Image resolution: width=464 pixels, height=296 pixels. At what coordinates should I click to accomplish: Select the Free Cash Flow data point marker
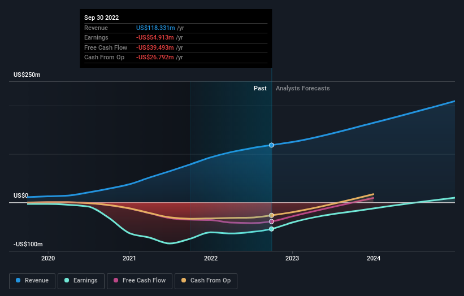(x=271, y=221)
